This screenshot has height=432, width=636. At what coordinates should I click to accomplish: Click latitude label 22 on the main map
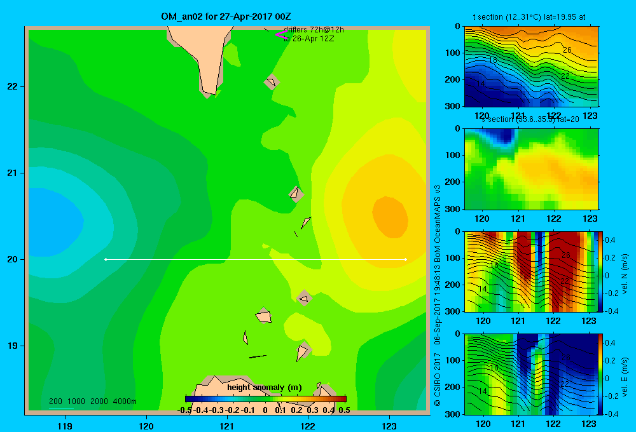(13, 87)
